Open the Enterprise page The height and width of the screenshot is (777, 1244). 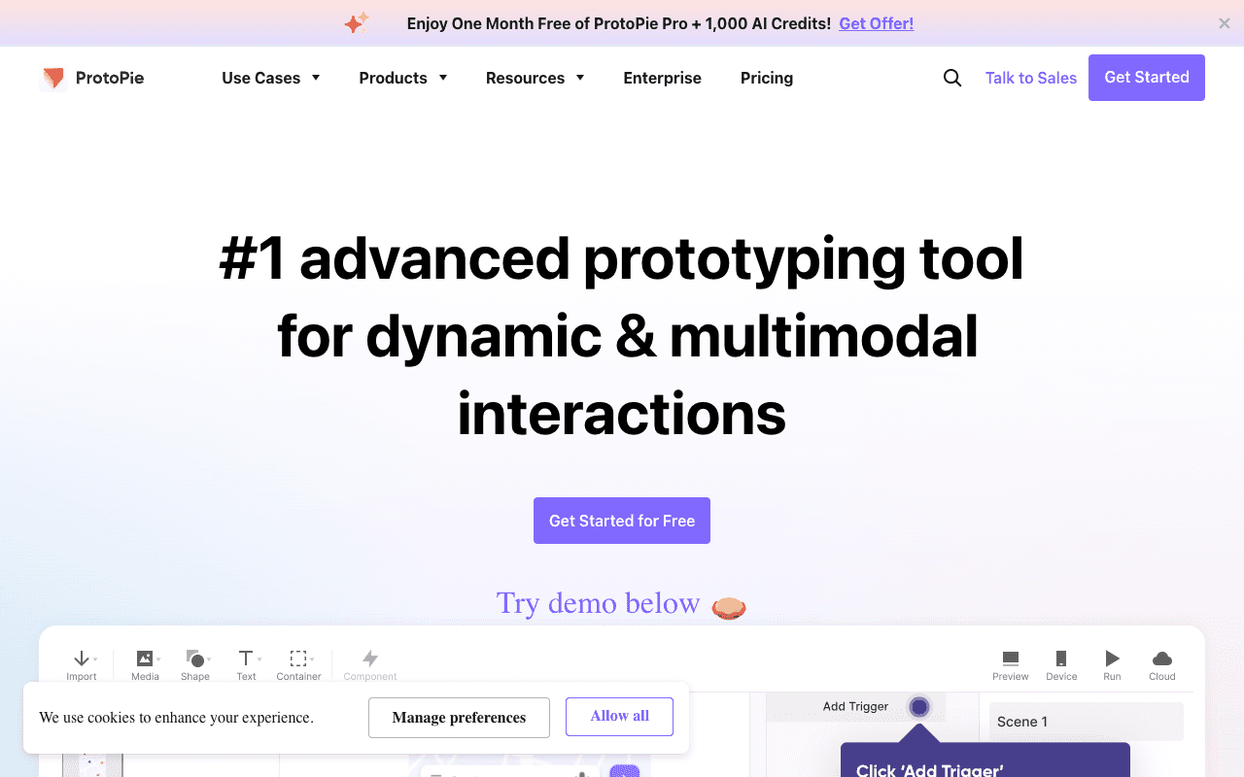point(662,78)
